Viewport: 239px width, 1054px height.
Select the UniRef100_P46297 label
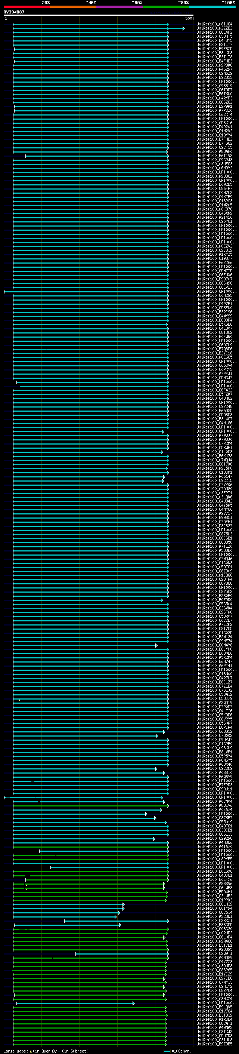(x=214, y=69)
